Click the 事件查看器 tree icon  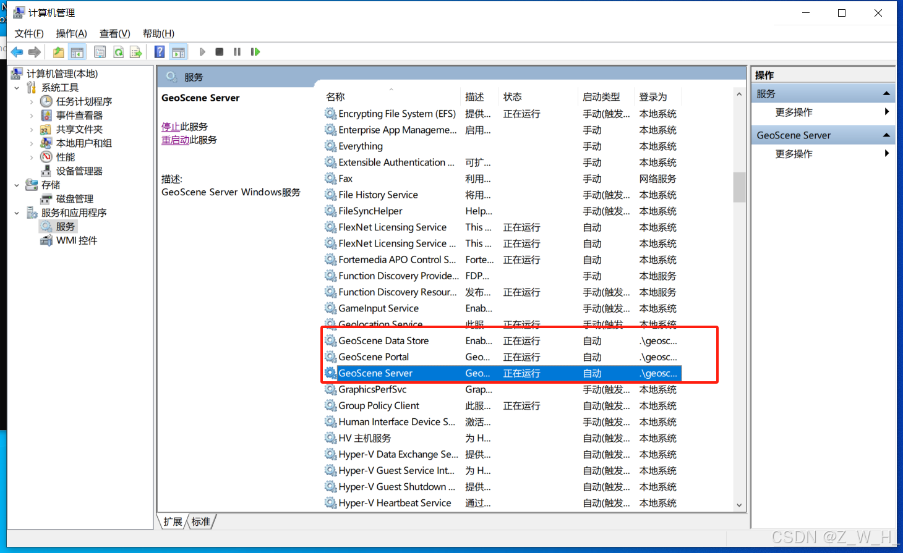(46, 116)
